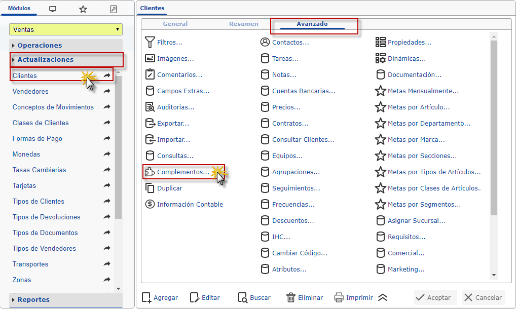The image size is (517, 309).
Task: Click the Complementos puzzle piece icon
Action: point(150,172)
